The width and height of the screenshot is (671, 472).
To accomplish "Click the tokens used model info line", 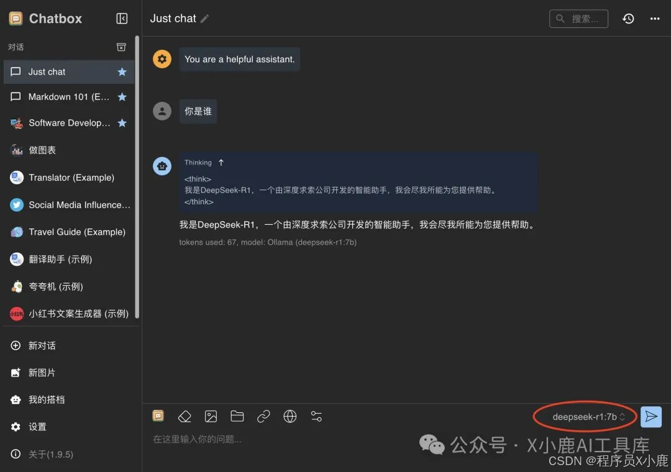I will point(268,242).
